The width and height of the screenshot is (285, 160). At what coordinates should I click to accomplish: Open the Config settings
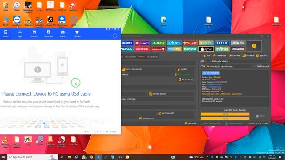pos(261,56)
